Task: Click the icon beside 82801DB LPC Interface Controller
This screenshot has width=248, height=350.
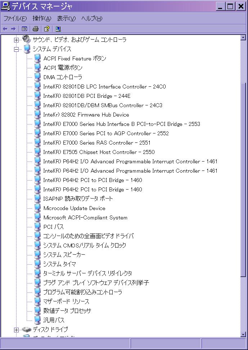Action: click(37, 87)
